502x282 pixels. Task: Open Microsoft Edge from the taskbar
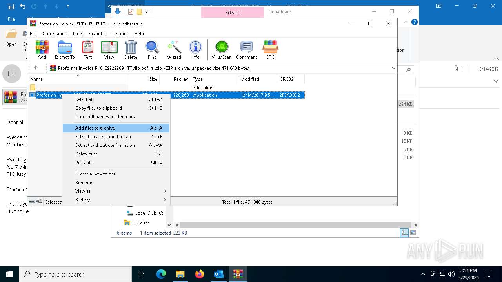(x=161, y=274)
